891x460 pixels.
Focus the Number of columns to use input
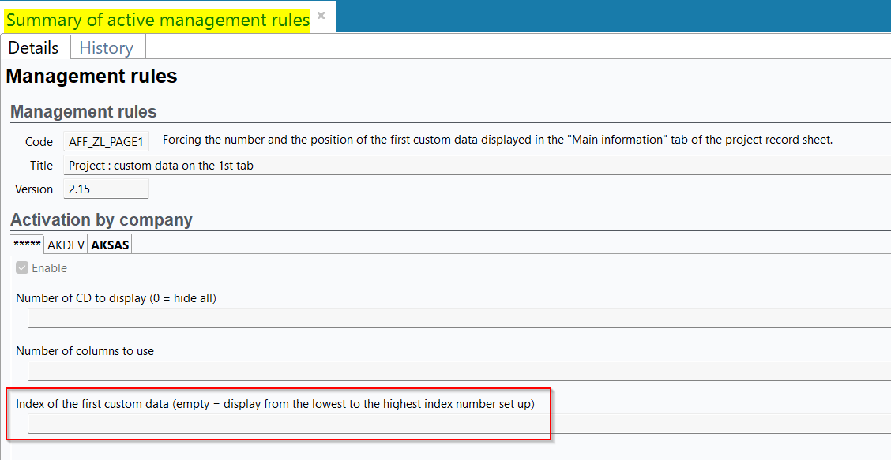(458, 371)
